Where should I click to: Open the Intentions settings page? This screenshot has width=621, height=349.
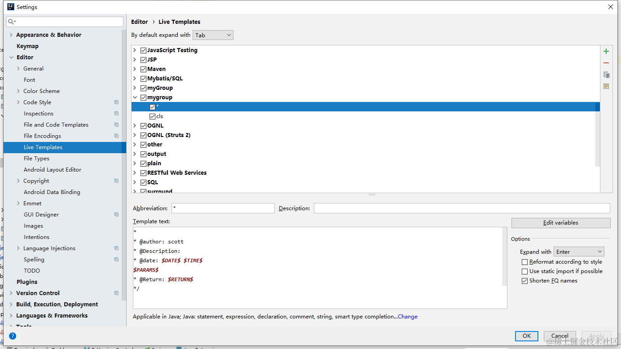(36, 237)
